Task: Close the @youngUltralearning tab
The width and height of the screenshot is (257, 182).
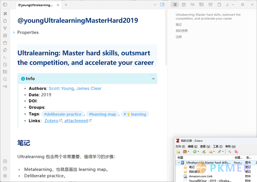Action: [58, 5]
